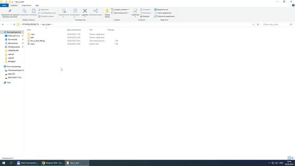Click Журнал history button in ribbon
The height and width of the screenshot is (166, 295).
pos(145,17)
